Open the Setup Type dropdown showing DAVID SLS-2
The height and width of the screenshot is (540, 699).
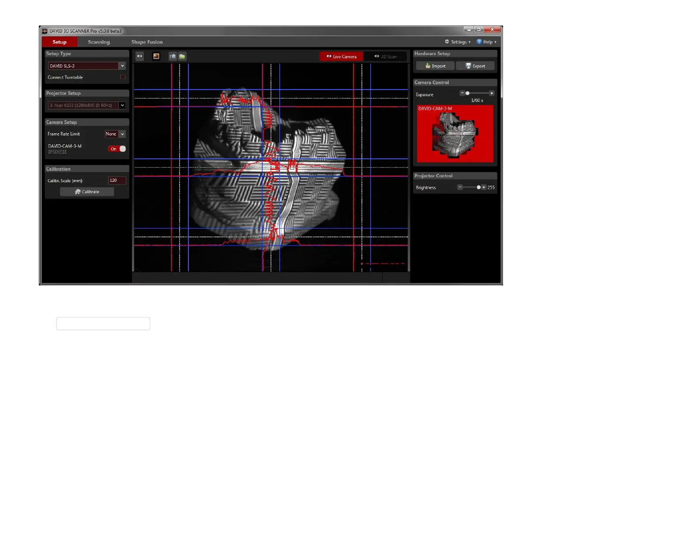point(87,66)
